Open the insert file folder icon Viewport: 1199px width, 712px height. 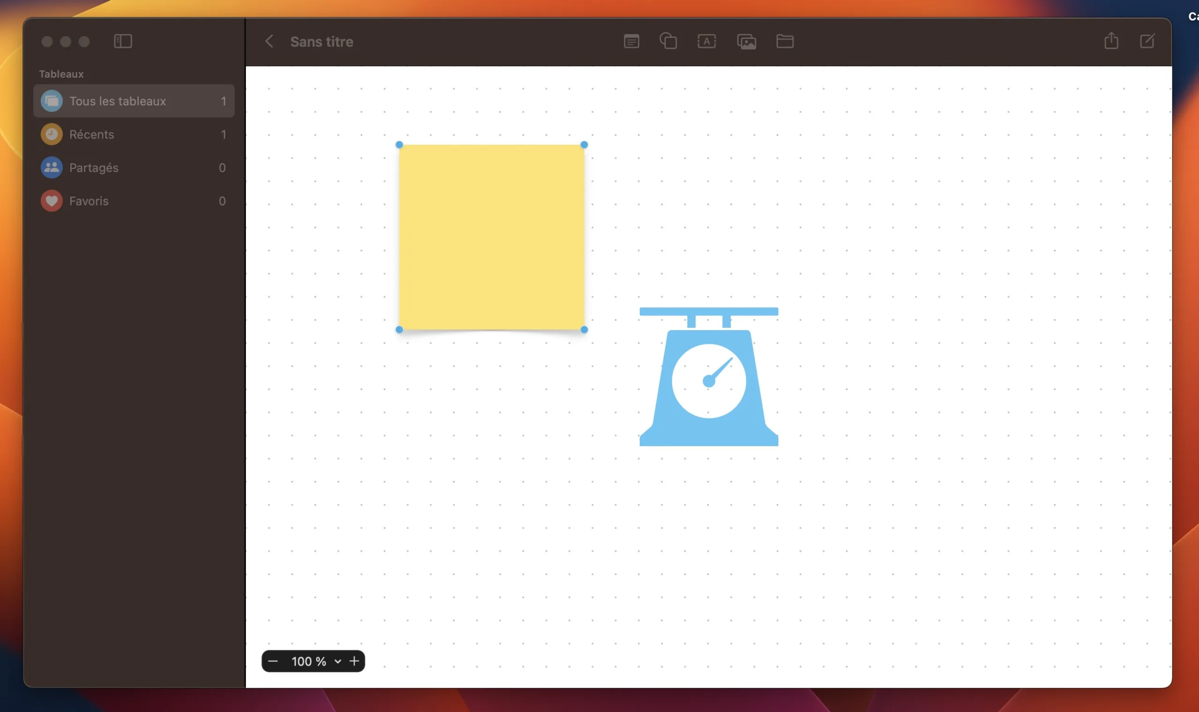[785, 41]
